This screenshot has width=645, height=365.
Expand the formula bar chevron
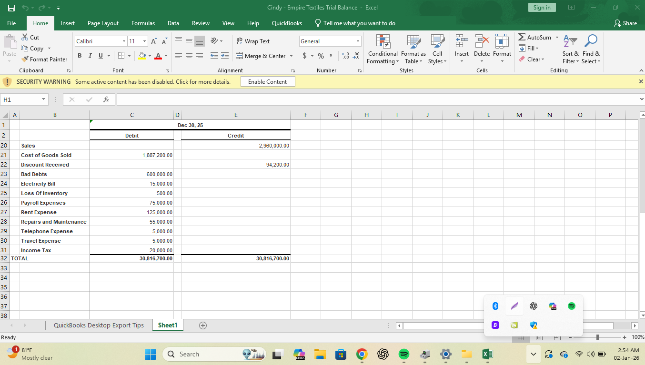tap(641, 99)
